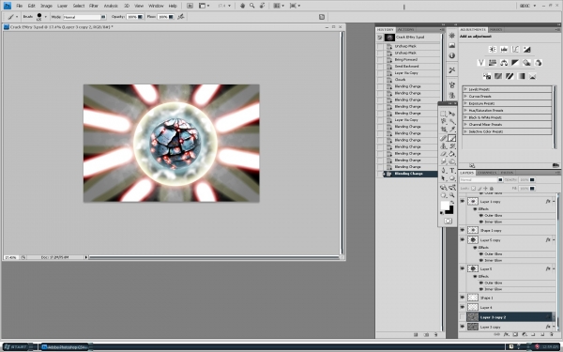The width and height of the screenshot is (563, 352).
Task: Add a Curves adjustment
Action: tap(515, 49)
